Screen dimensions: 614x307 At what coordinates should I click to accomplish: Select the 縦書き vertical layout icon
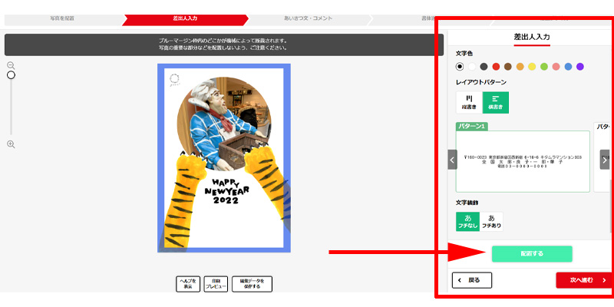(469, 103)
